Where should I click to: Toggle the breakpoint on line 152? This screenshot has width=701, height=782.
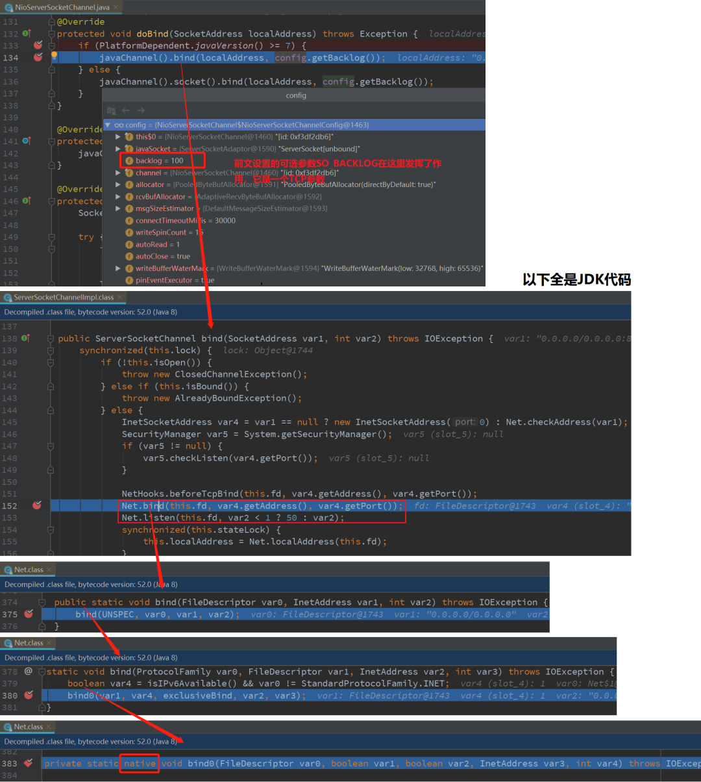pos(37,505)
